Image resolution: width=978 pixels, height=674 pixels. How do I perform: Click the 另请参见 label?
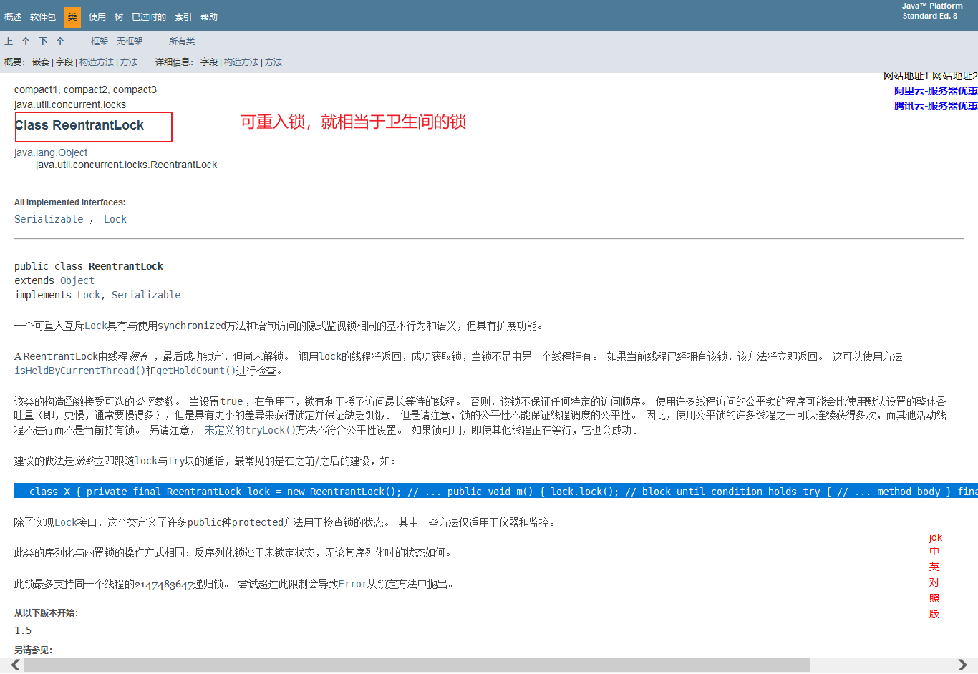33,650
